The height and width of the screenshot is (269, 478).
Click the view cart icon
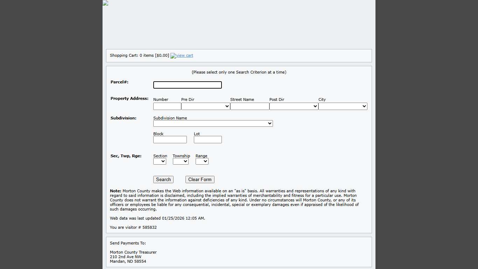[x=173, y=55]
